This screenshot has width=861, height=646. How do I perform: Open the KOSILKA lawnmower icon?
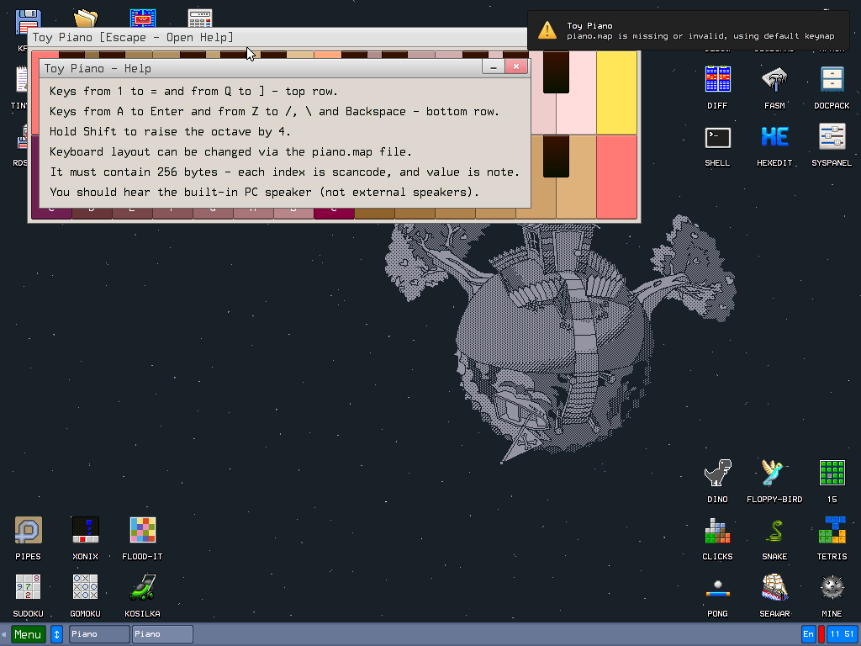tap(142, 588)
